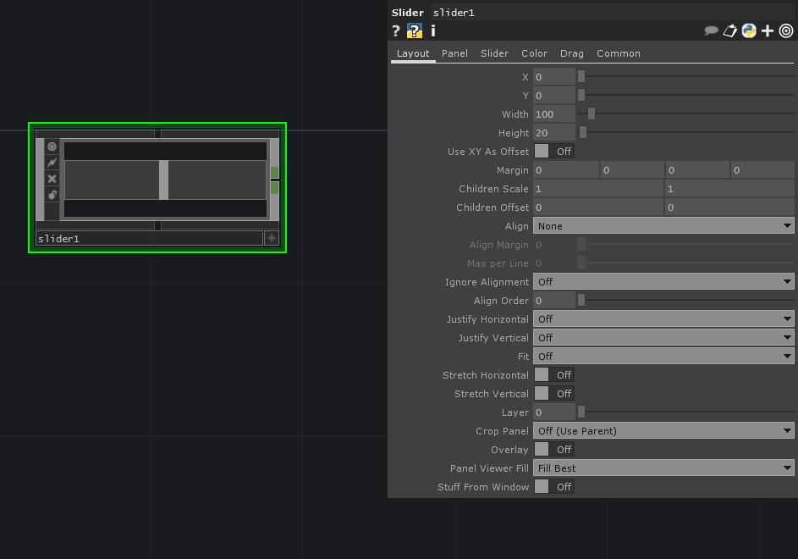The width and height of the screenshot is (798, 559).
Task: Turn on the Overlay toggle
Action: coord(553,450)
